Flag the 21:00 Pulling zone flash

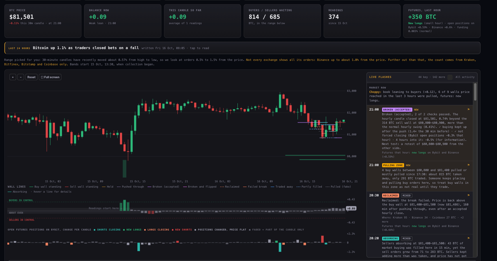coord(468,165)
